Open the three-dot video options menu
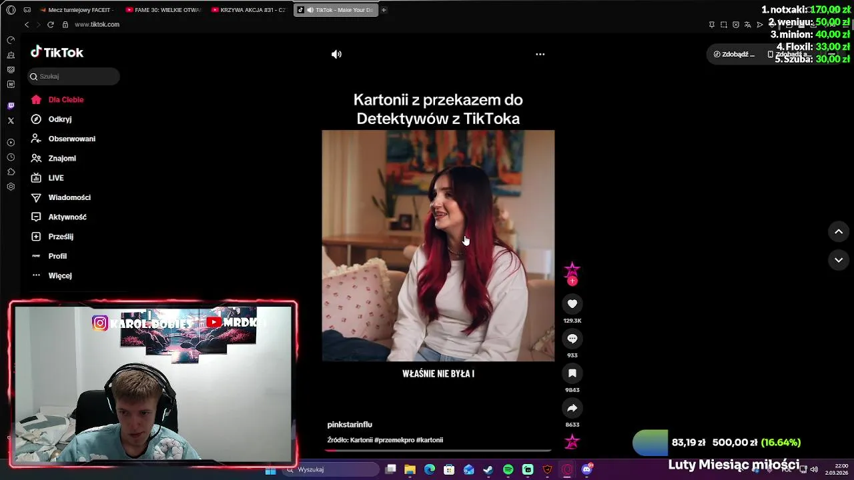 point(540,55)
